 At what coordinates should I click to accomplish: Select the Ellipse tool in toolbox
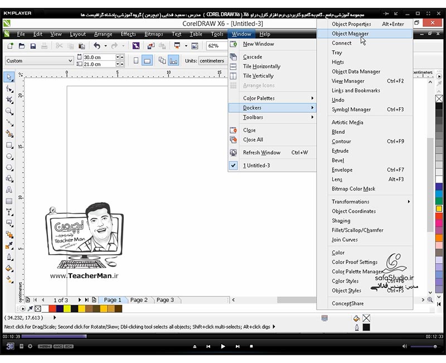(9, 156)
